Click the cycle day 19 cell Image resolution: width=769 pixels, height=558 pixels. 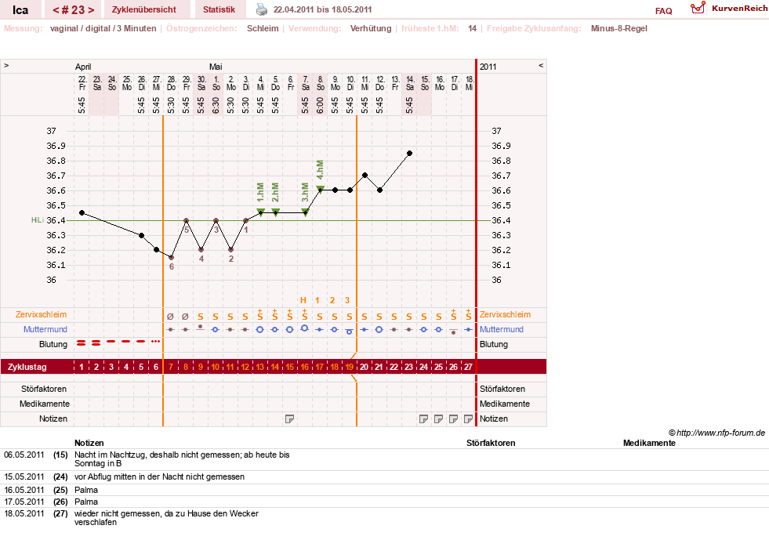(x=349, y=367)
